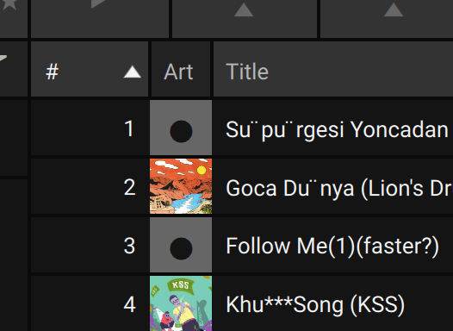The height and width of the screenshot is (331, 453).
Task: Select the track Follow Me(1)(faster?)
Action: [x=332, y=247]
